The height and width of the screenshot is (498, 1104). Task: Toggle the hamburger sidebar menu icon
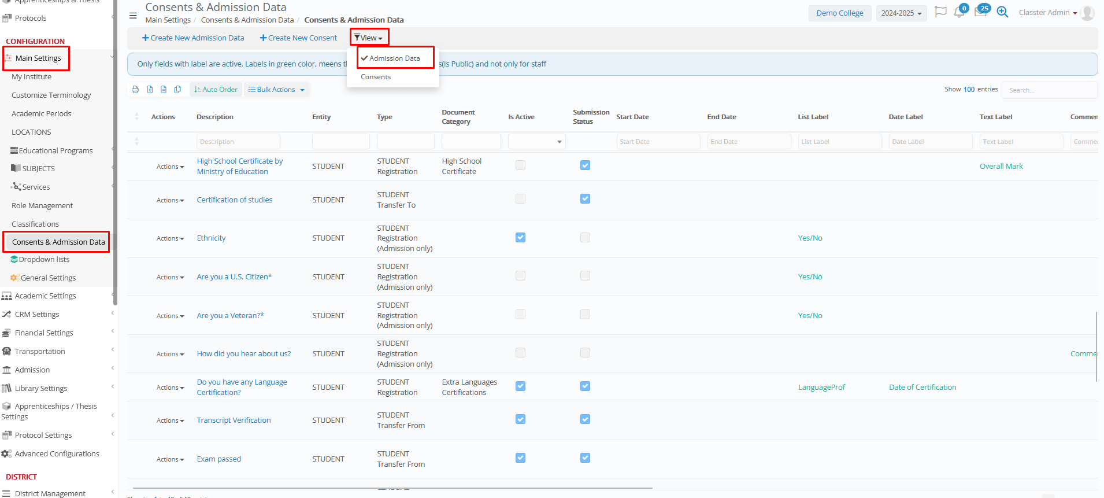tap(133, 16)
